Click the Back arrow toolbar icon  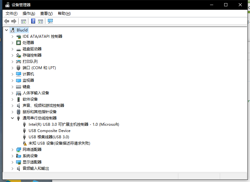(7, 21)
